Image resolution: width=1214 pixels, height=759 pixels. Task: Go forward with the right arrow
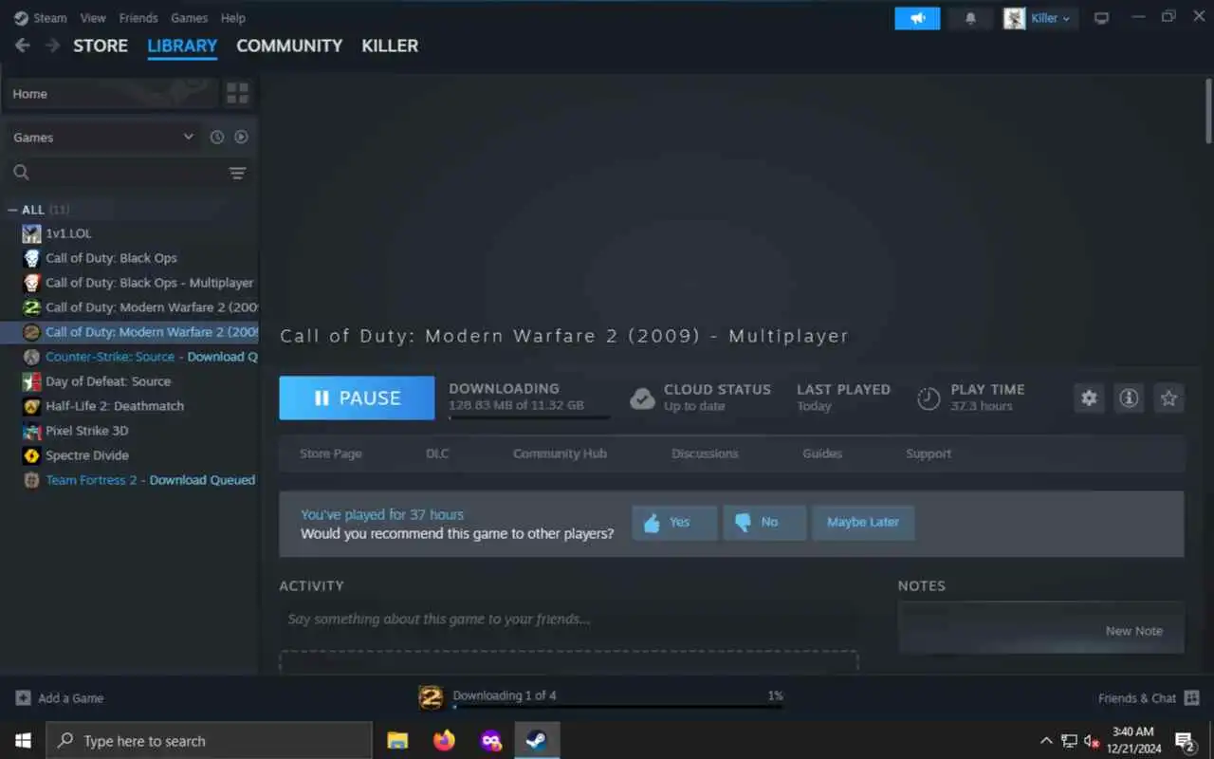[x=53, y=46]
